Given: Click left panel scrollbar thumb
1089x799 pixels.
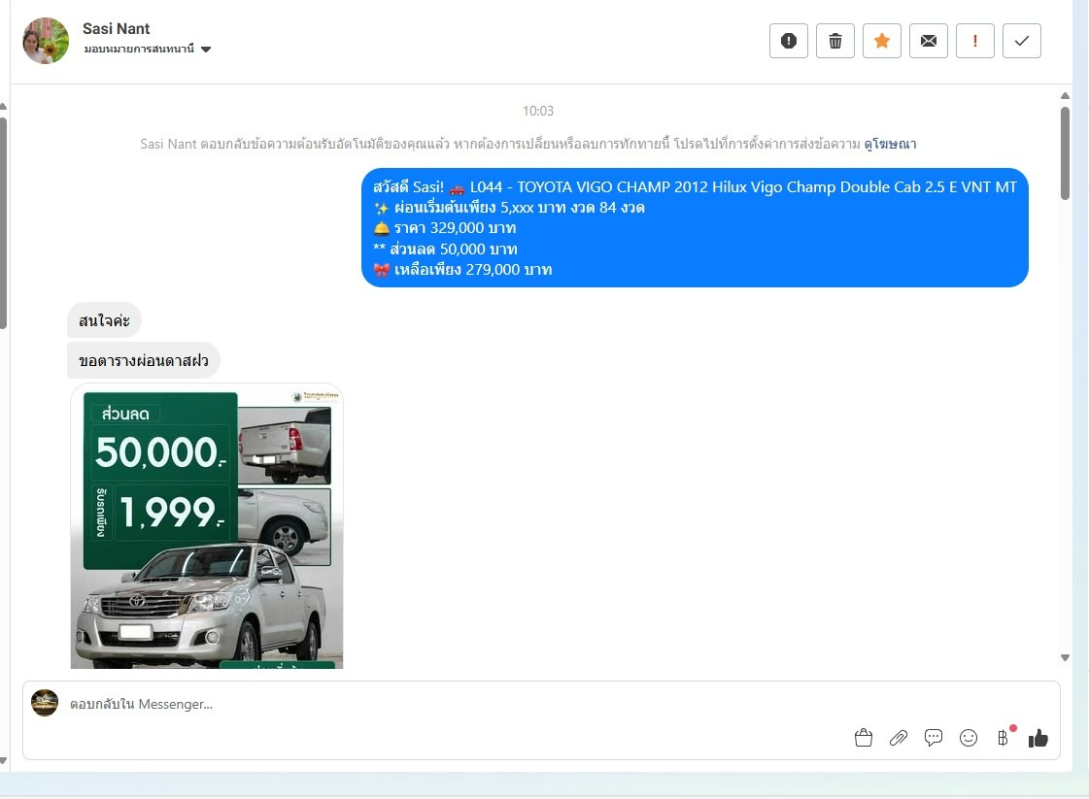Looking at the screenshot, I should coord(3,222).
